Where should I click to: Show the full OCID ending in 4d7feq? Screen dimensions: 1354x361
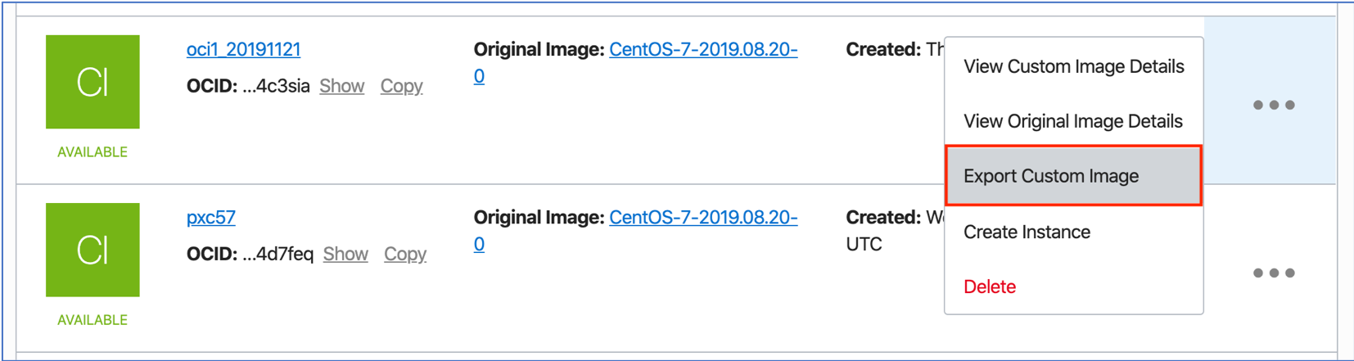point(345,254)
